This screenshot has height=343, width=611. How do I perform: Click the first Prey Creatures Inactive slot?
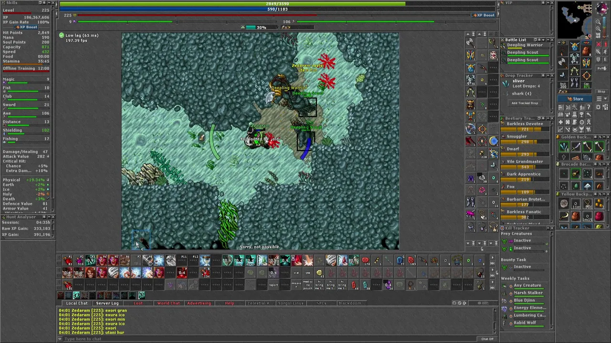[522, 241]
